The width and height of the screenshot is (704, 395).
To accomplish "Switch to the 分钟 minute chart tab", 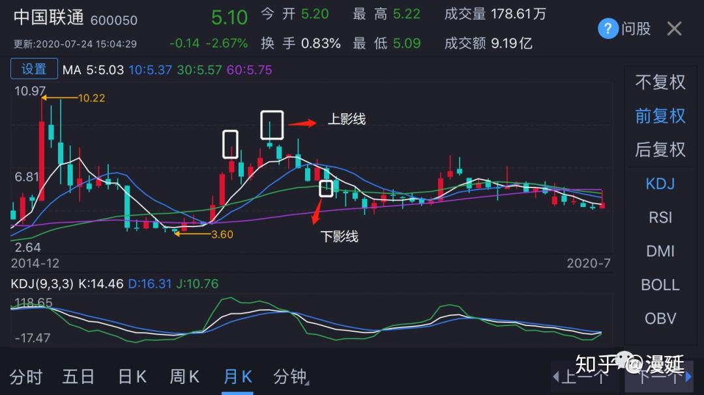I will [289, 376].
